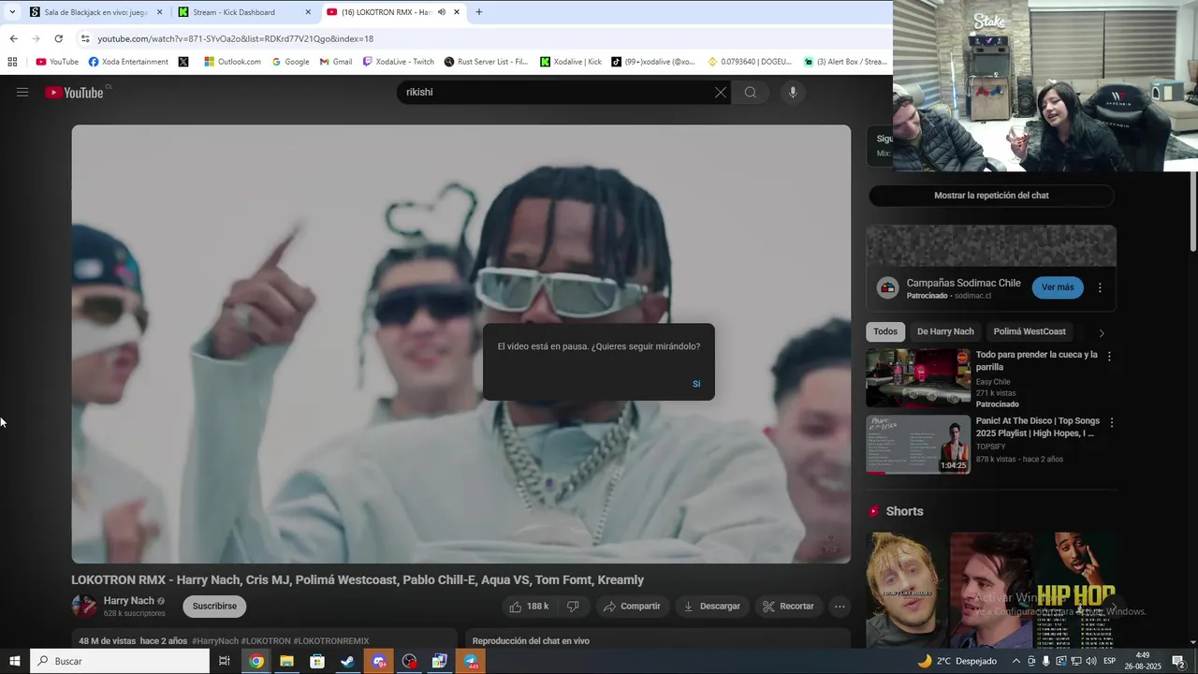1198x674 pixels.
Task: Open Windows notification center
Action: click(x=1178, y=661)
